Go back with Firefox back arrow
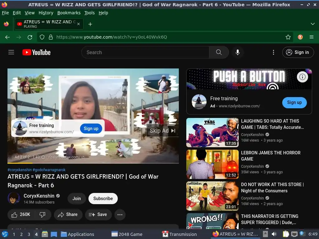The height and width of the screenshot is (239, 319). coord(7,37)
